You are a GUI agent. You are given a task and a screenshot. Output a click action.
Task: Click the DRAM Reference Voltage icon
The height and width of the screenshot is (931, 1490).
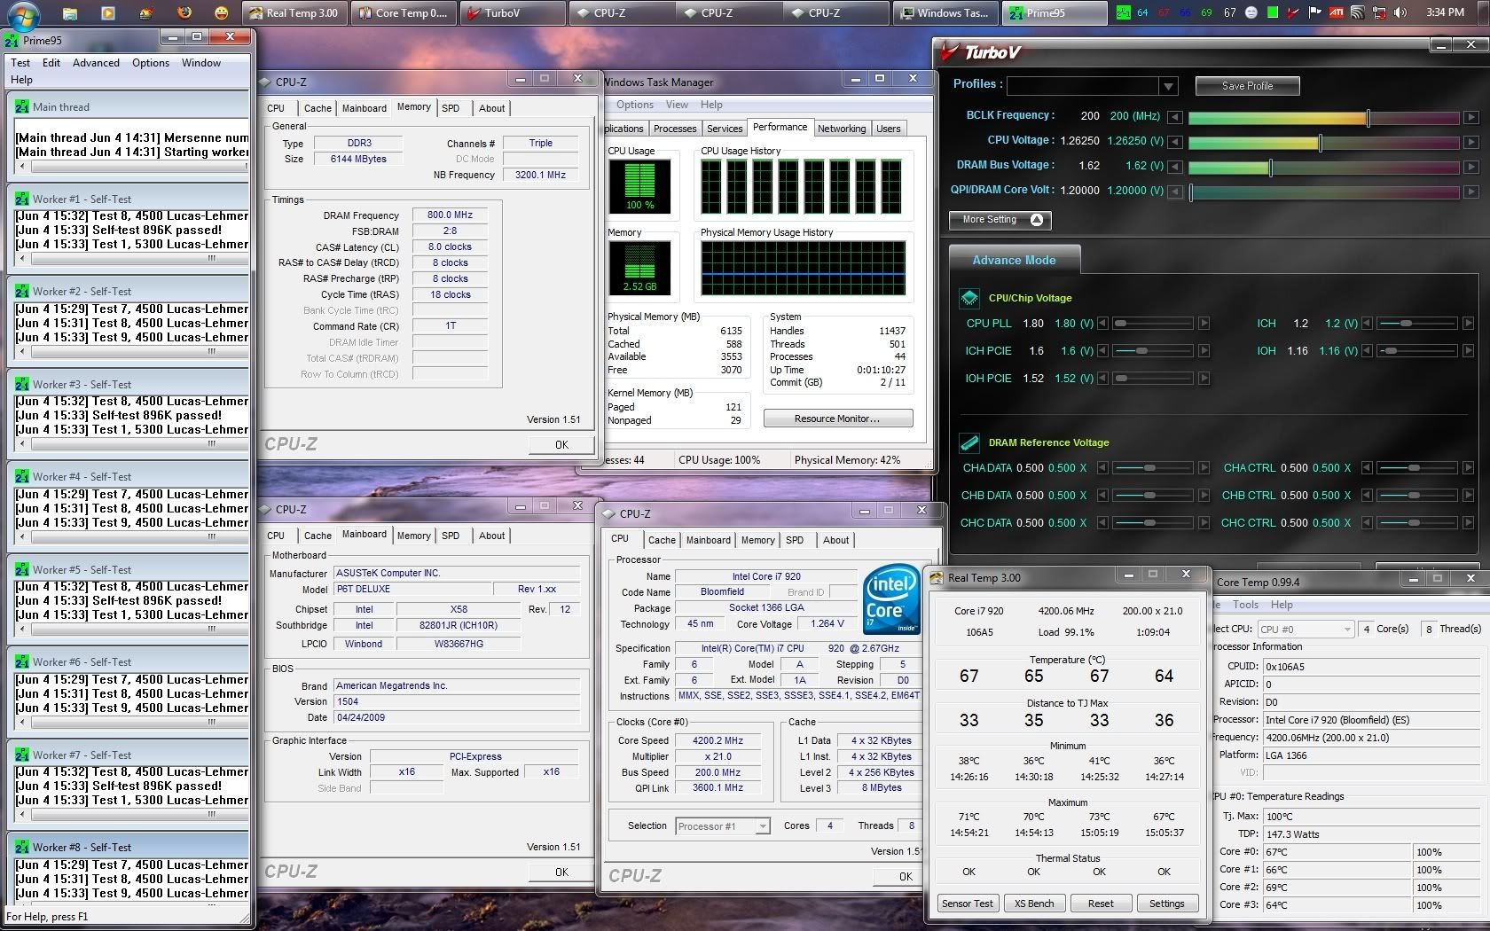point(969,442)
